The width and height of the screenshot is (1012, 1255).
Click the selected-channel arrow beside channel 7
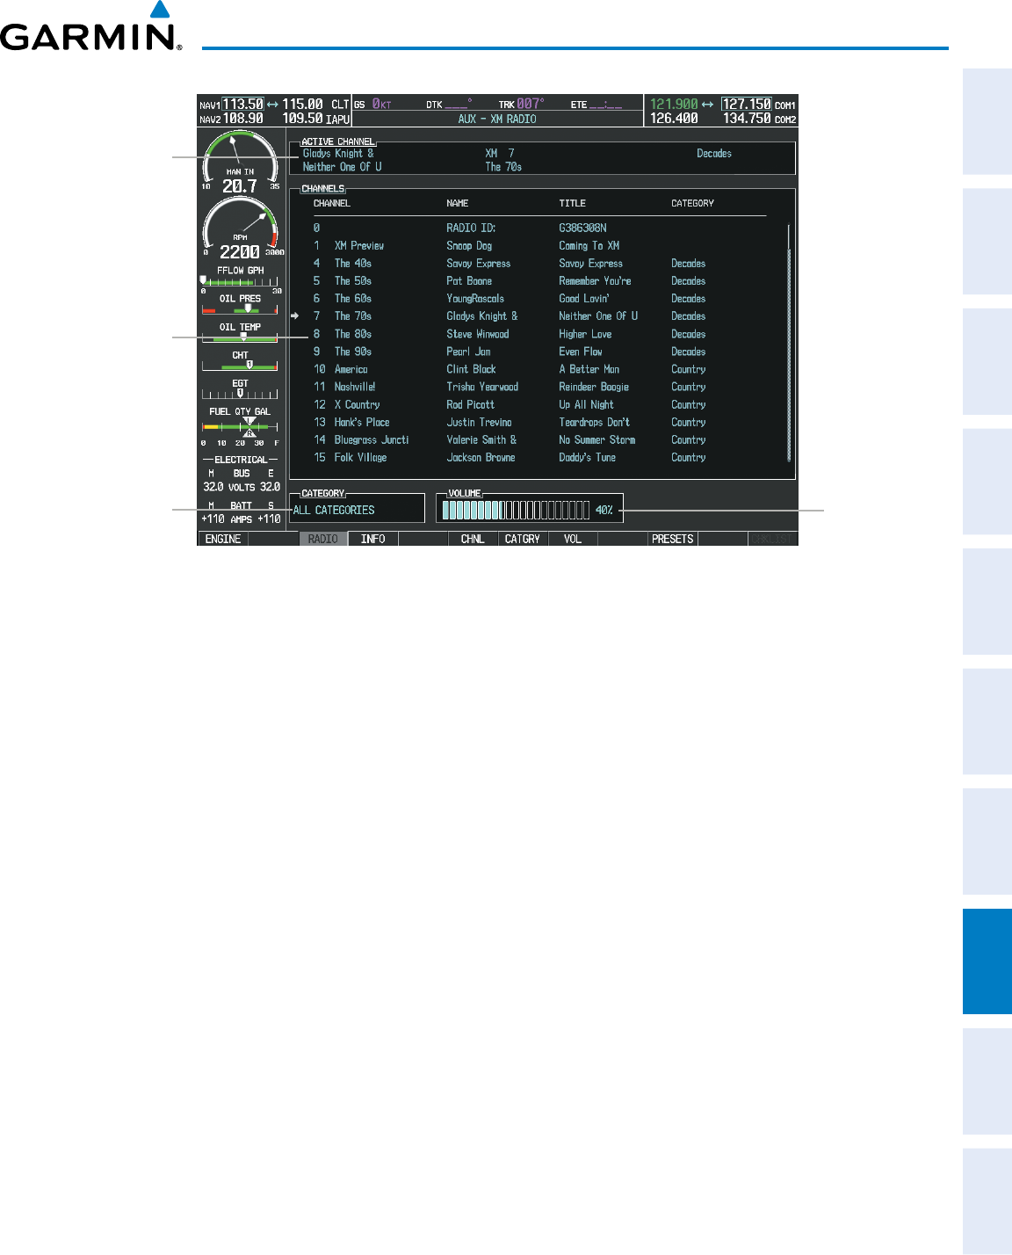pyautogui.click(x=295, y=316)
